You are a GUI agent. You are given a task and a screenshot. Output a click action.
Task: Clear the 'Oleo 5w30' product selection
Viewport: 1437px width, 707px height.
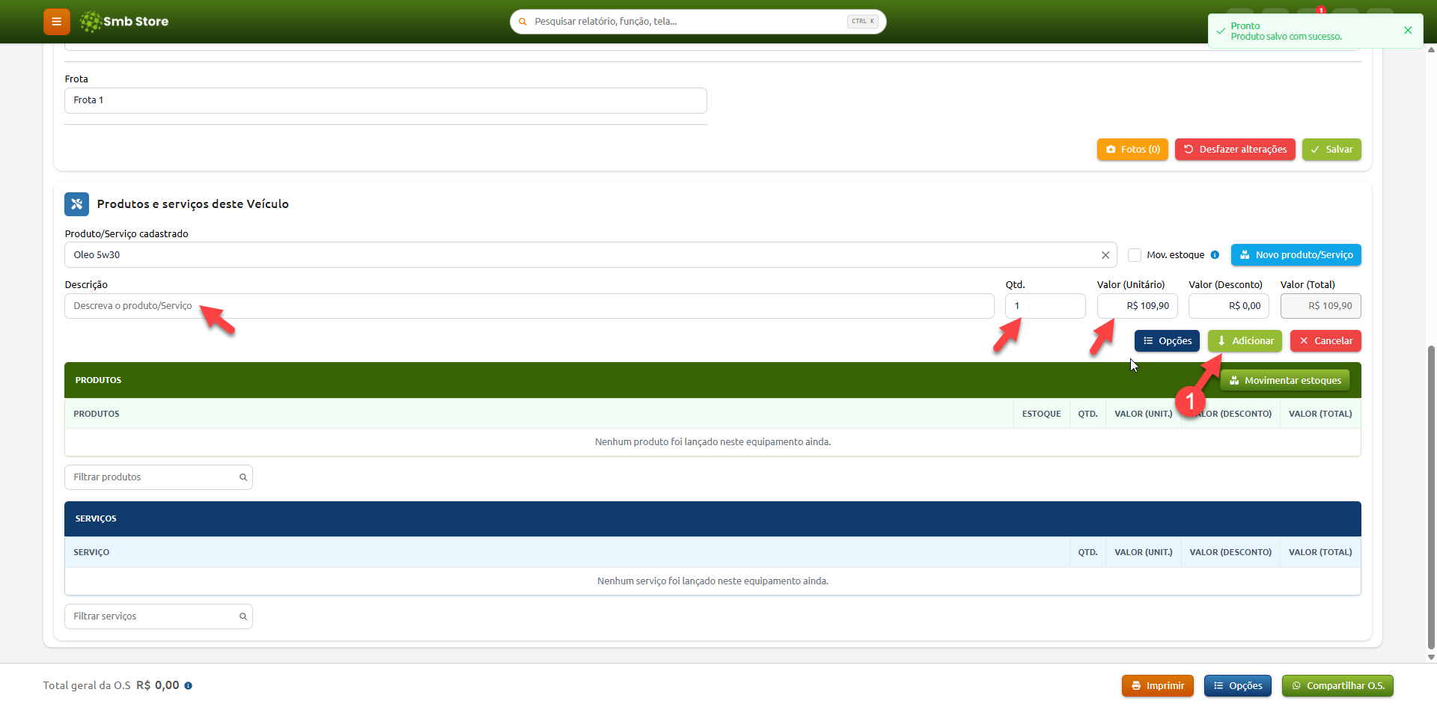(x=1105, y=255)
